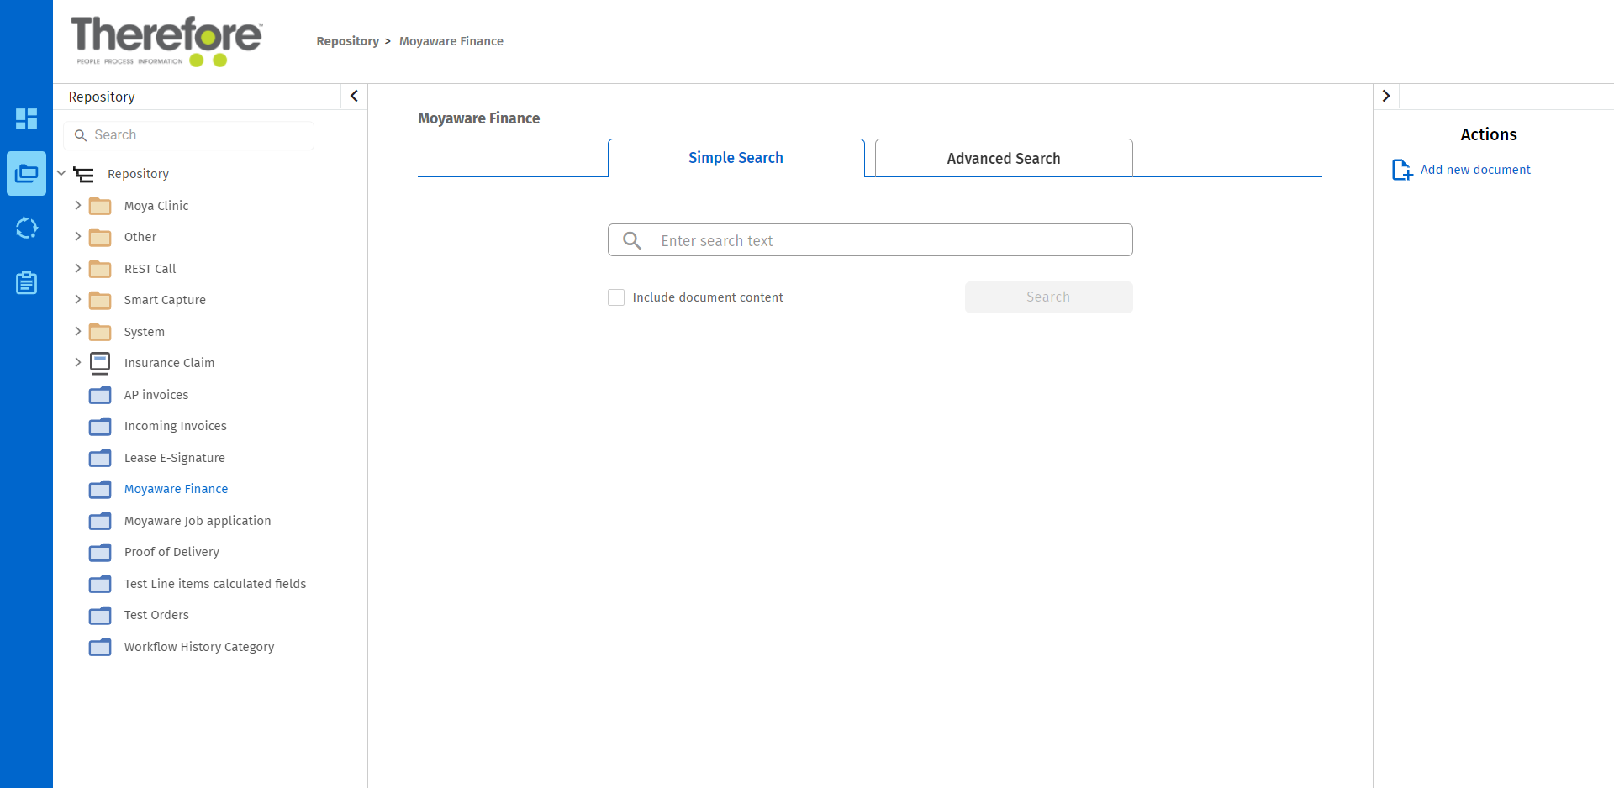Expand the Smart Capture folder

78,300
